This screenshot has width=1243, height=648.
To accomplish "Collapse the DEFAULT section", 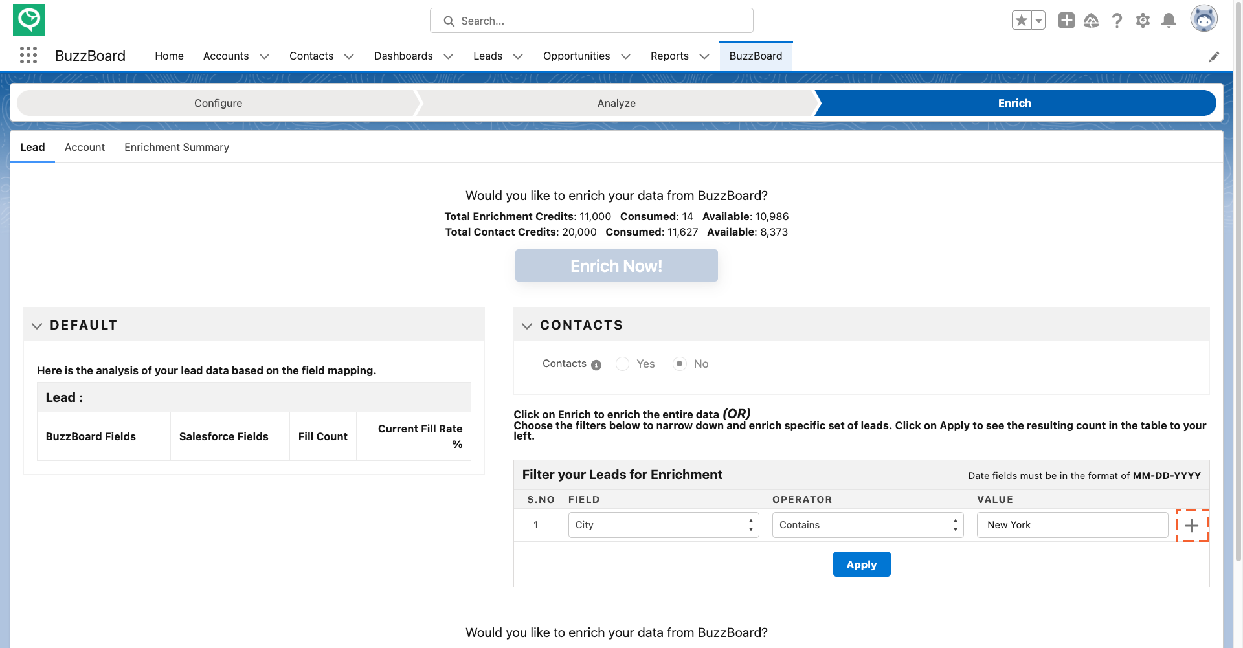I will [37, 326].
